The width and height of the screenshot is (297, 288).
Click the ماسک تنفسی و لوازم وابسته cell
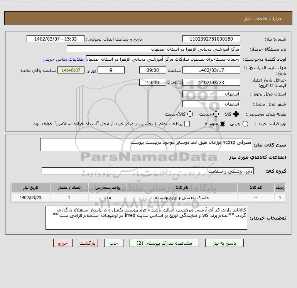(x=182, y=198)
